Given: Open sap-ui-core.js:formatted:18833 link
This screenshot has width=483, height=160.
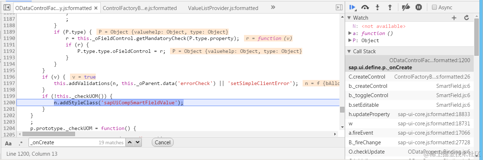Looking at the screenshot, I should point(434,114).
